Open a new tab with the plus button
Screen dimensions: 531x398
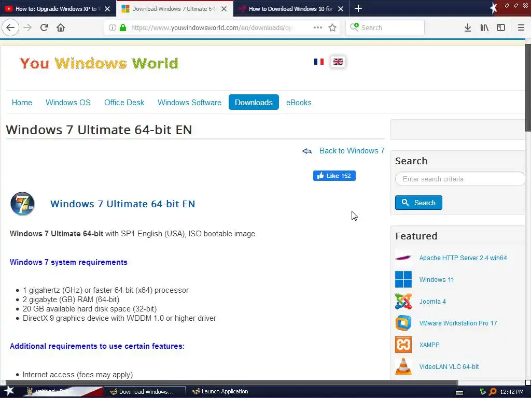[x=358, y=8]
